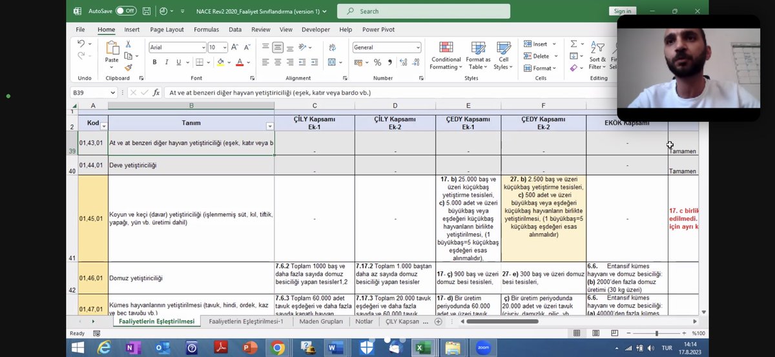The image size is (775, 357).
Task: Switch to the Maden Grupları sheet tab
Action: tap(321, 321)
